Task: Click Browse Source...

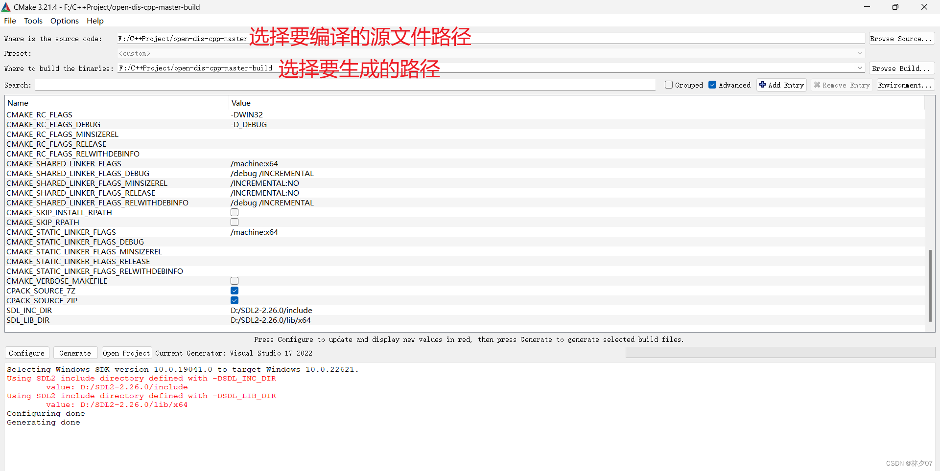Action: (x=901, y=38)
